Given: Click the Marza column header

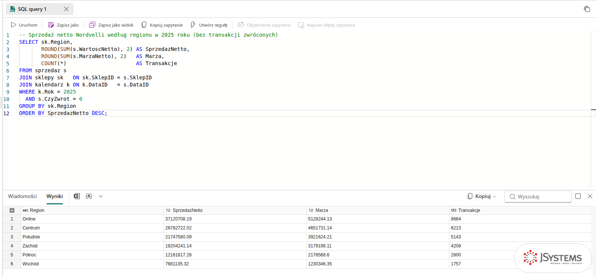Looking at the screenshot, I should (378, 210).
